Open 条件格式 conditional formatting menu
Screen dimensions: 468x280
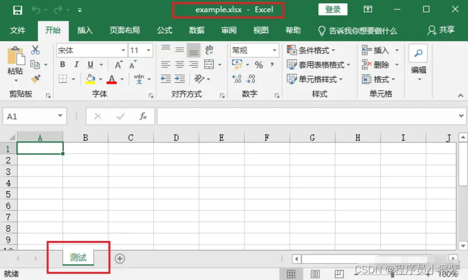point(311,50)
